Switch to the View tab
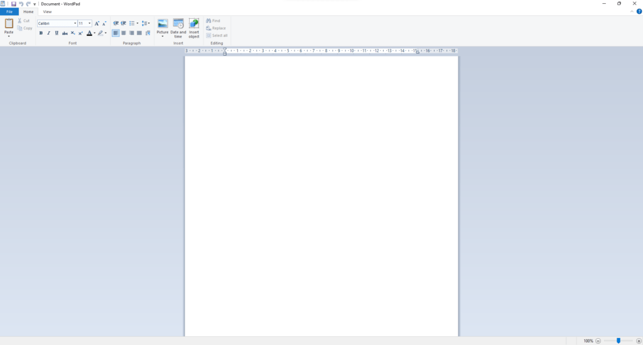 [47, 11]
